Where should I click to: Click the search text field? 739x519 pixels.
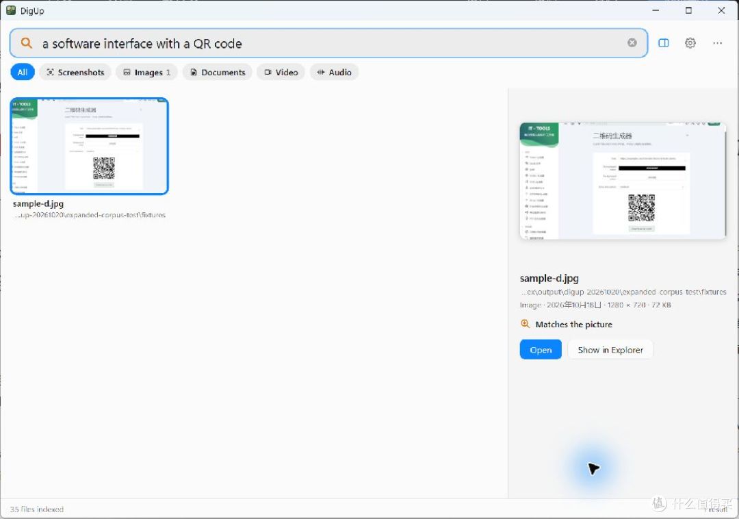point(330,43)
